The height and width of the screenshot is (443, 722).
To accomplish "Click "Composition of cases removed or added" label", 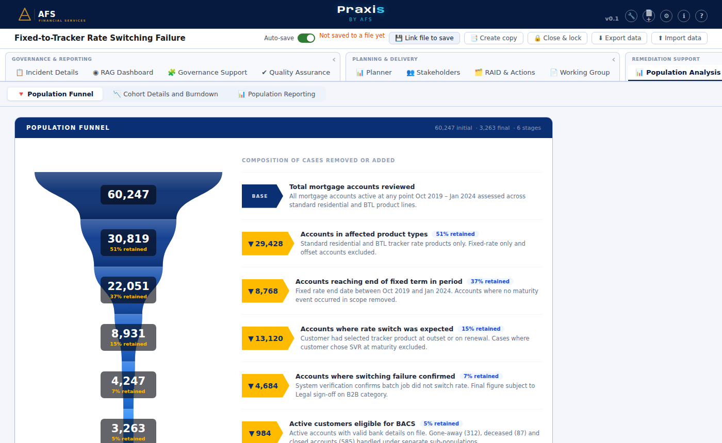I will coord(318,161).
